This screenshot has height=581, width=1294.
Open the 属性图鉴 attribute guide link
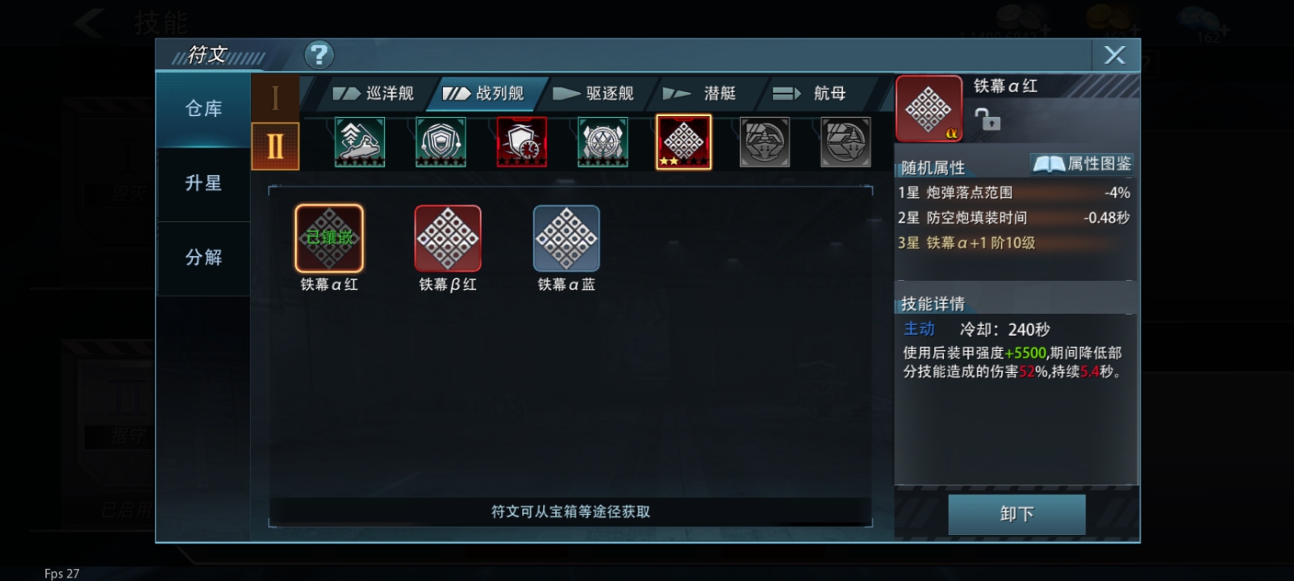1083,164
